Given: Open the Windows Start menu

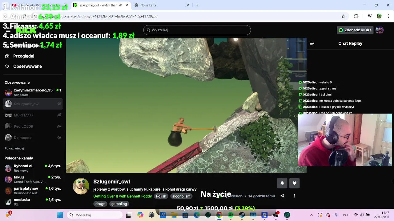Looking at the screenshot, I should pos(60,215).
